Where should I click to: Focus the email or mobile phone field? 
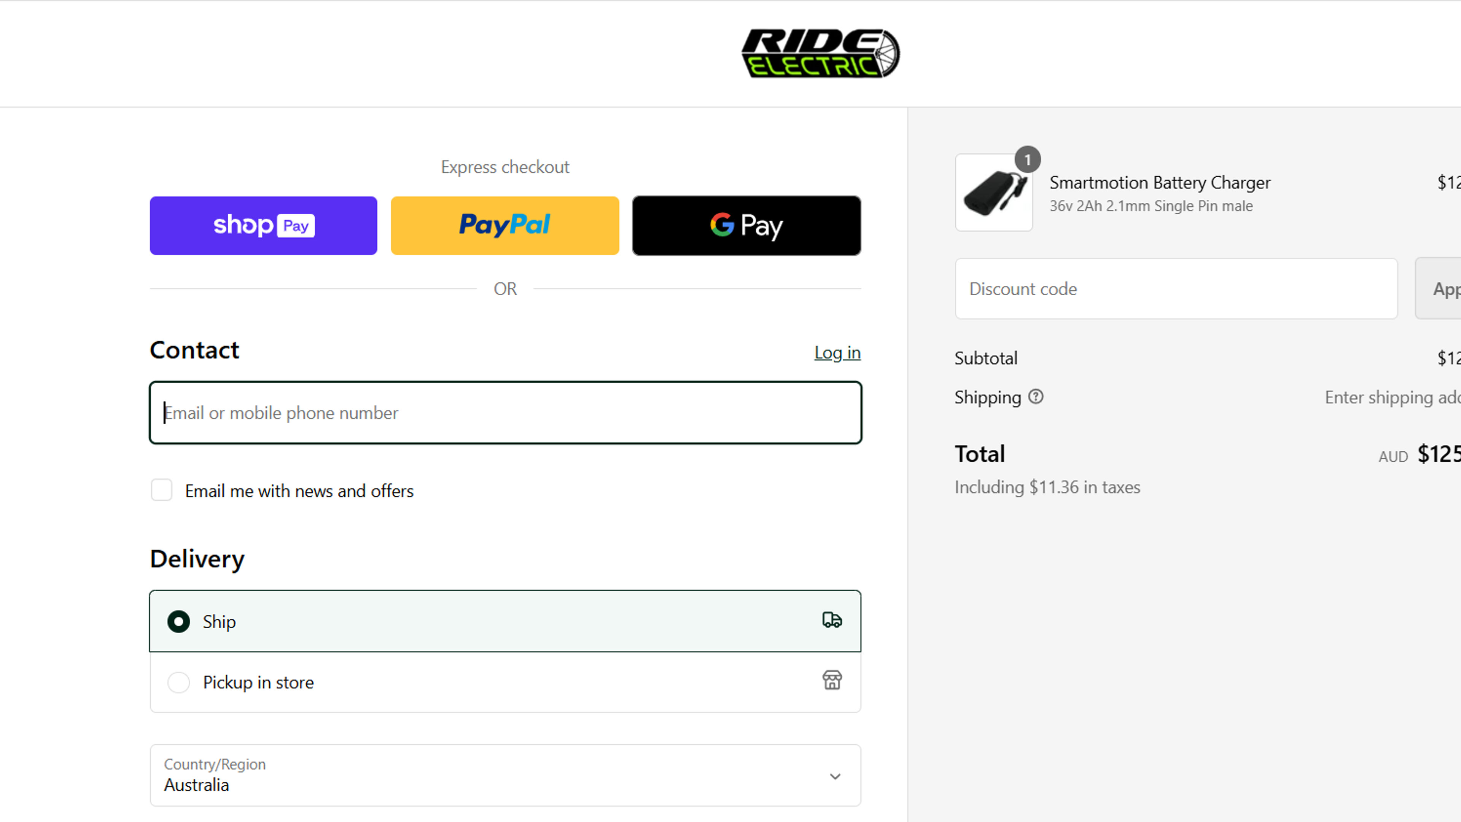tap(505, 413)
